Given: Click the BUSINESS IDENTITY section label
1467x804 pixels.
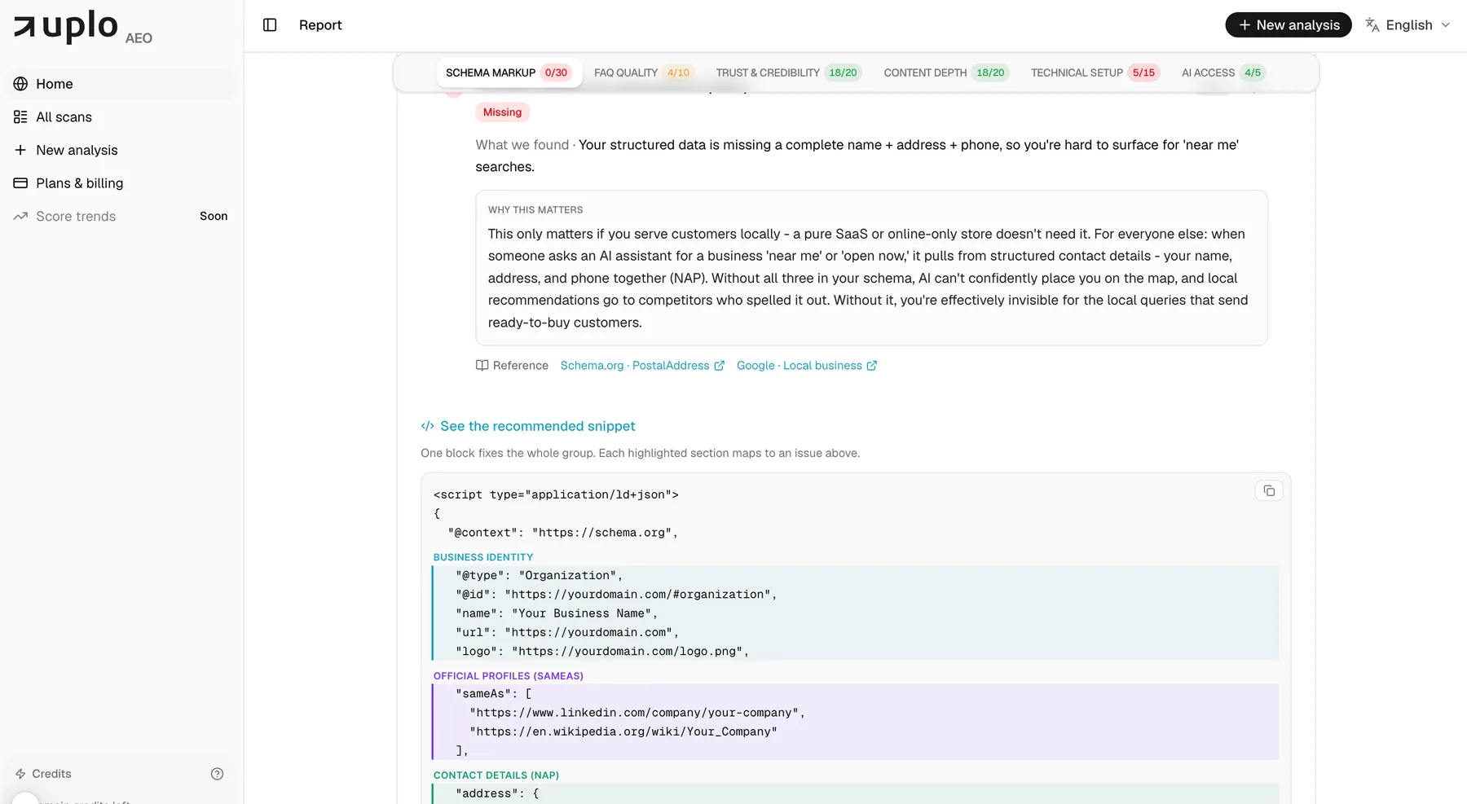Looking at the screenshot, I should pos(483,557).
